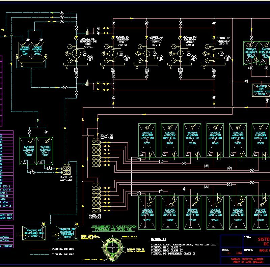Viewport: 270px width, 267px height.
Task: Click the TITULO field in the title block
Action: pyautogui.click(x=247, y=238)
